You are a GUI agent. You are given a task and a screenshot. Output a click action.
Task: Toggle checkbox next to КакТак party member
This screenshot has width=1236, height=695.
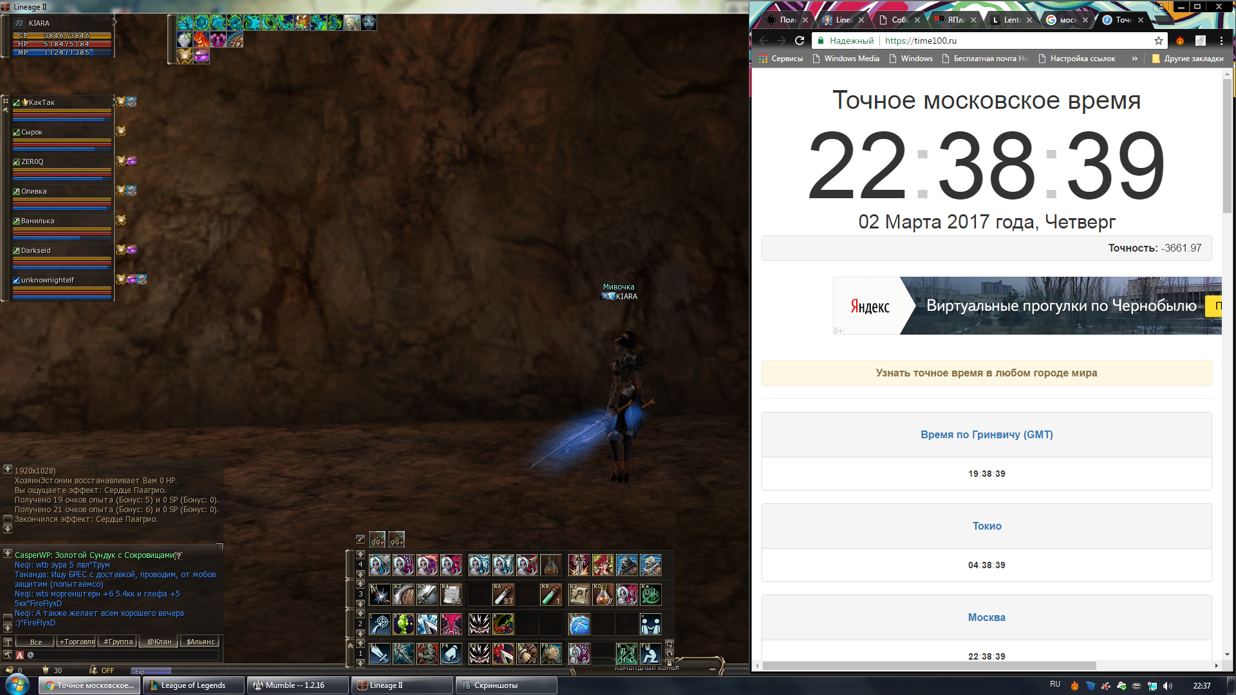point(17,102)
